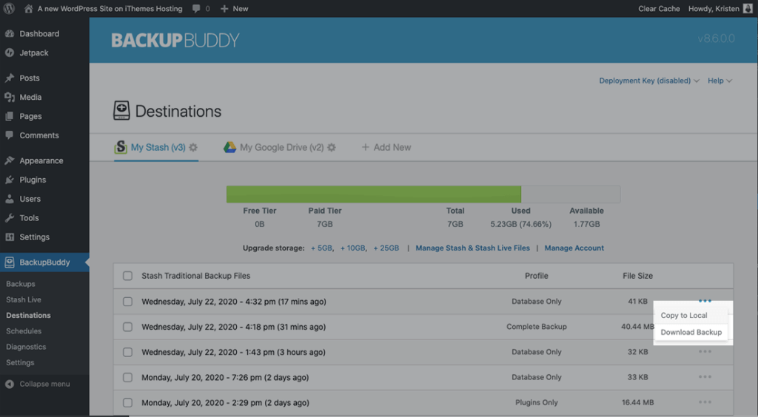Click the Howdy, Kristen greeting
The height and width of the screenshot is (417, 758).
pos(714,9)
